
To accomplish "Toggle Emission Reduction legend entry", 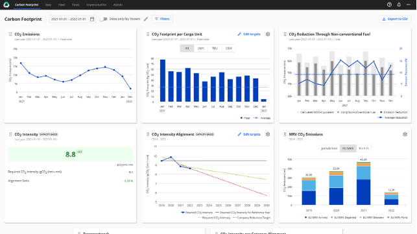I will tap(394, 112).
